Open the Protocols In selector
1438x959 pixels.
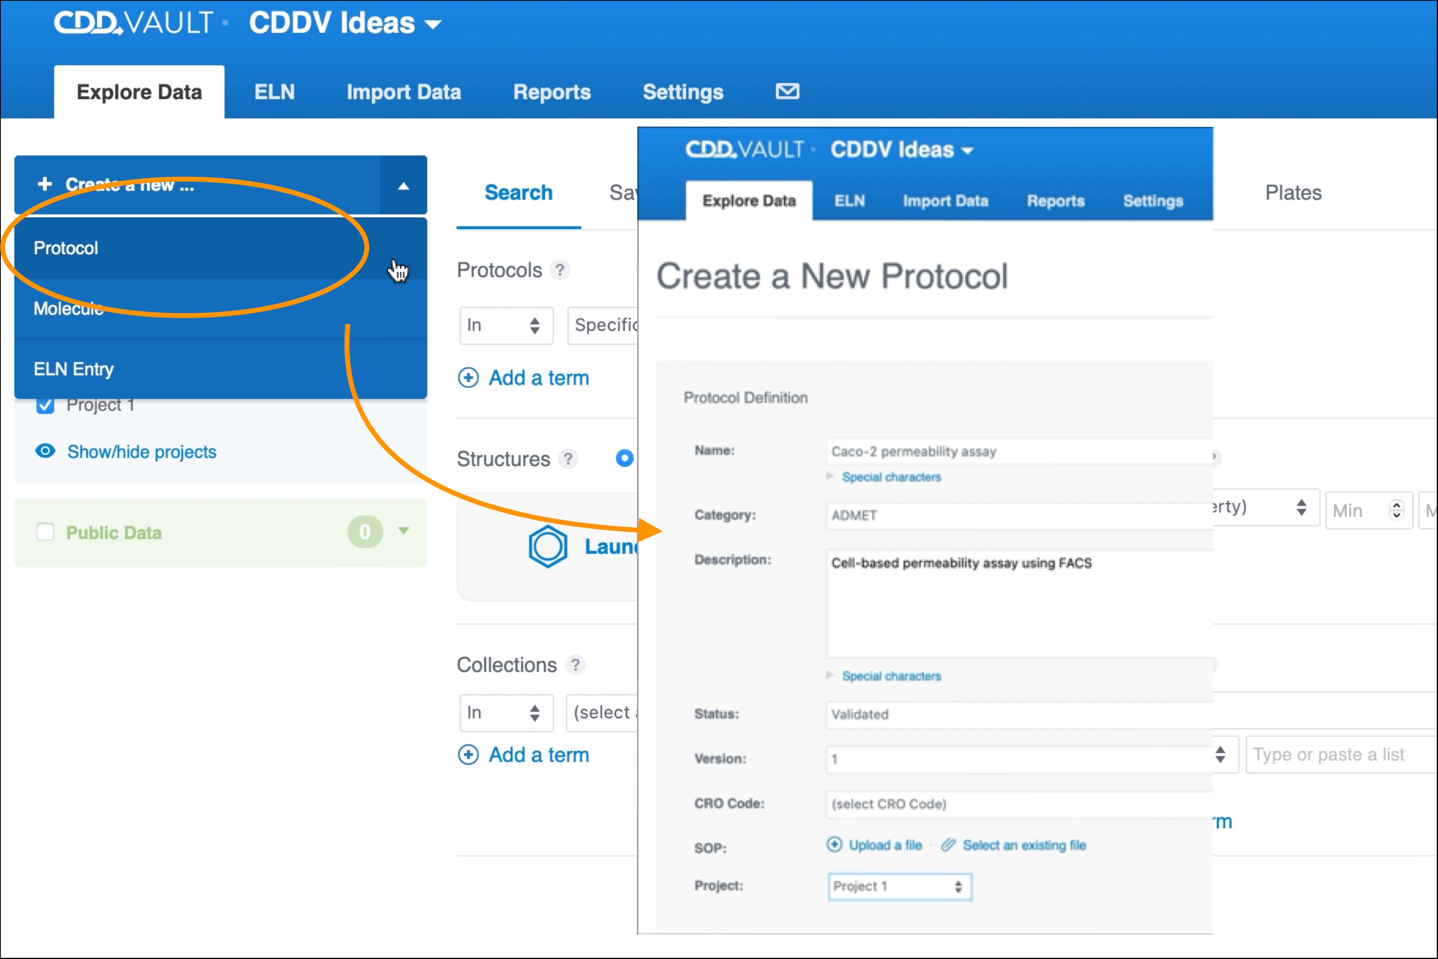[506, 325]
